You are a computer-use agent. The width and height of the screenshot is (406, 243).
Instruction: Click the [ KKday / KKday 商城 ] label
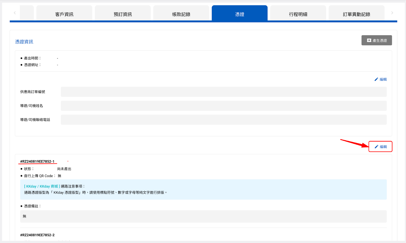click(42, 186)
